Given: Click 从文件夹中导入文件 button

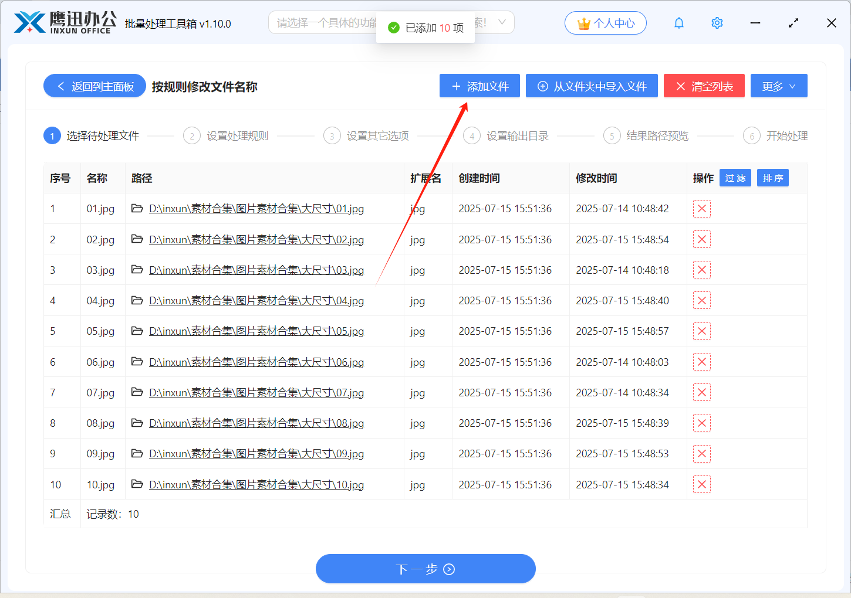Looking at the screenshot, I should pos(592,86).
